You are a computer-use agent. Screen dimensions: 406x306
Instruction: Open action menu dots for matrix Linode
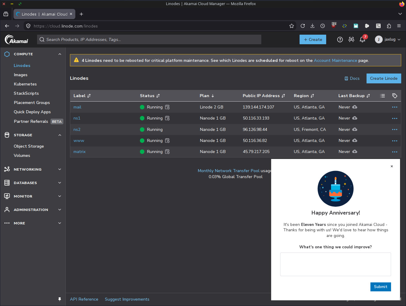tap(395, 152)
